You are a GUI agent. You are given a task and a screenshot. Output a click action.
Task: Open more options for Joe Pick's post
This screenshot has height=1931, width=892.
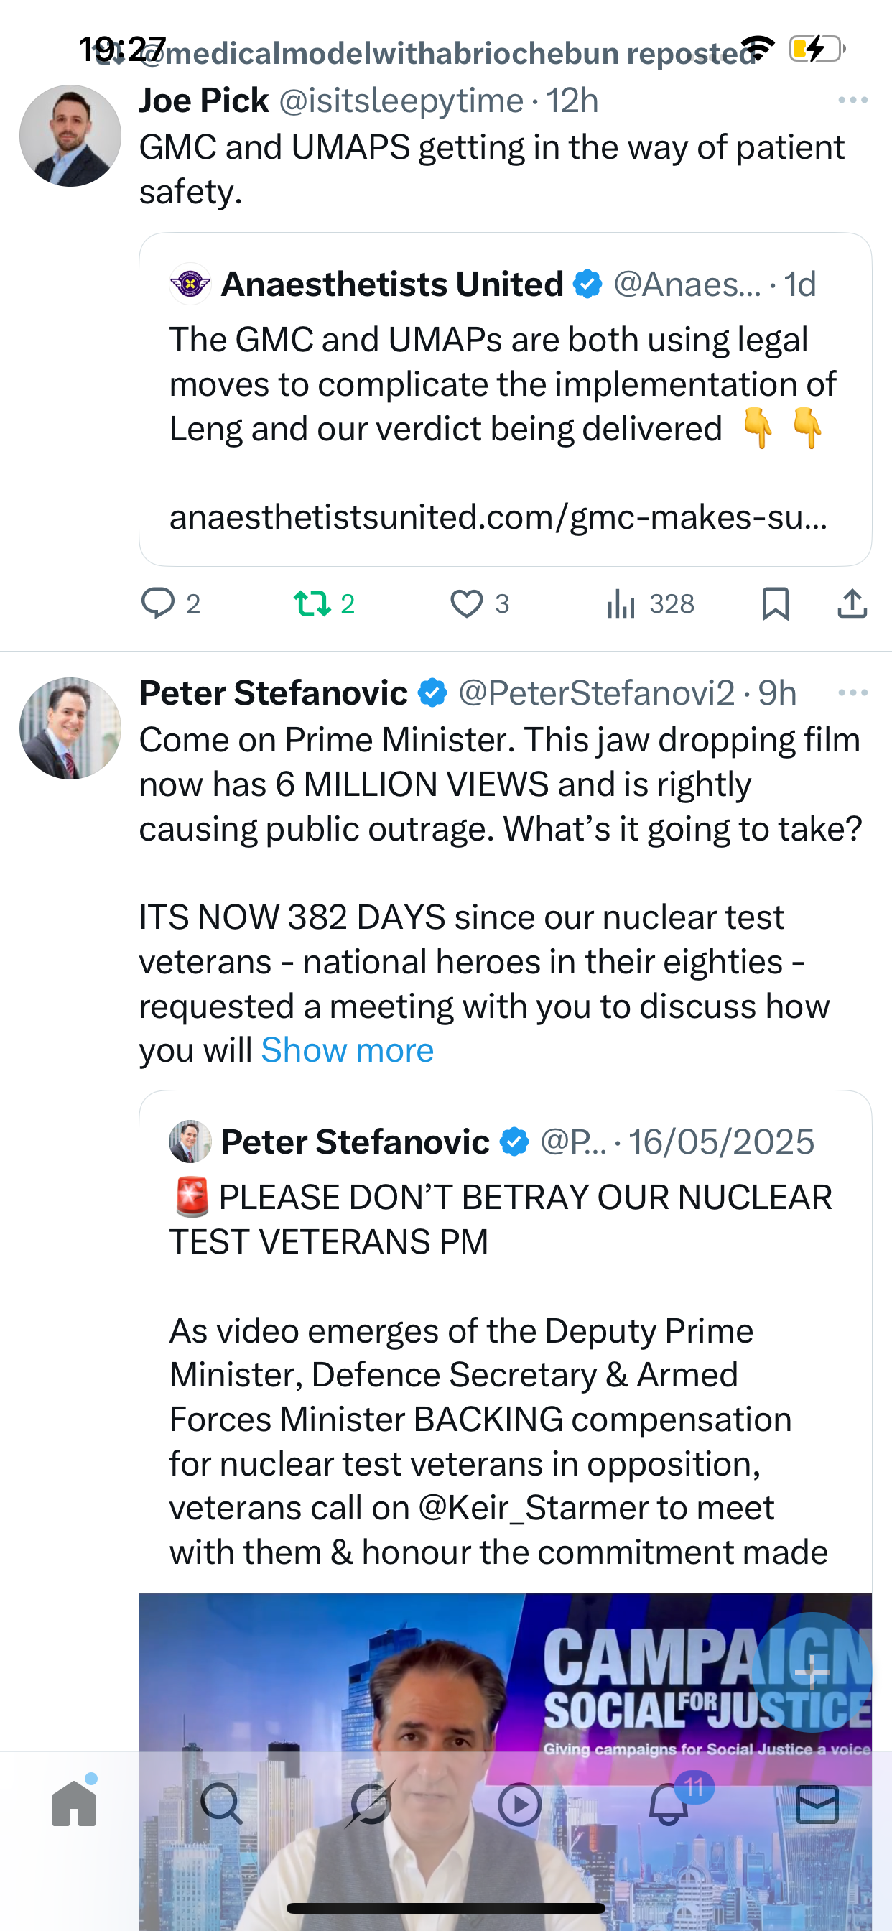point(852,101)
